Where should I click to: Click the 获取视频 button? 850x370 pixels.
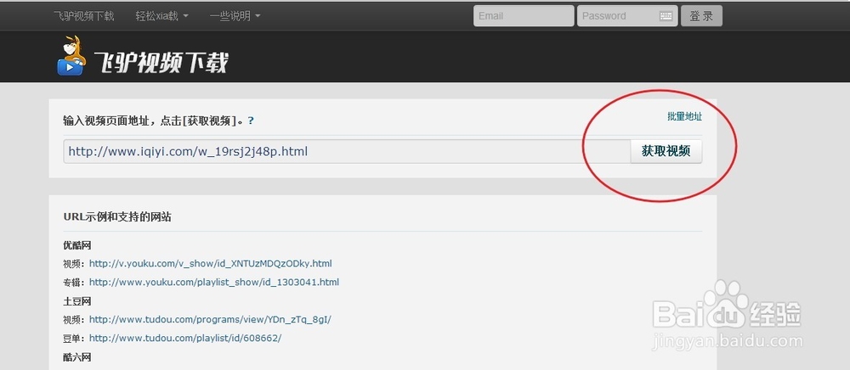point(666,151)
